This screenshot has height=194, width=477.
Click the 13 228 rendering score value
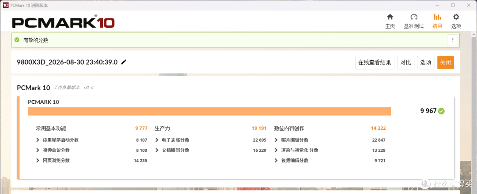pos(379,150)
